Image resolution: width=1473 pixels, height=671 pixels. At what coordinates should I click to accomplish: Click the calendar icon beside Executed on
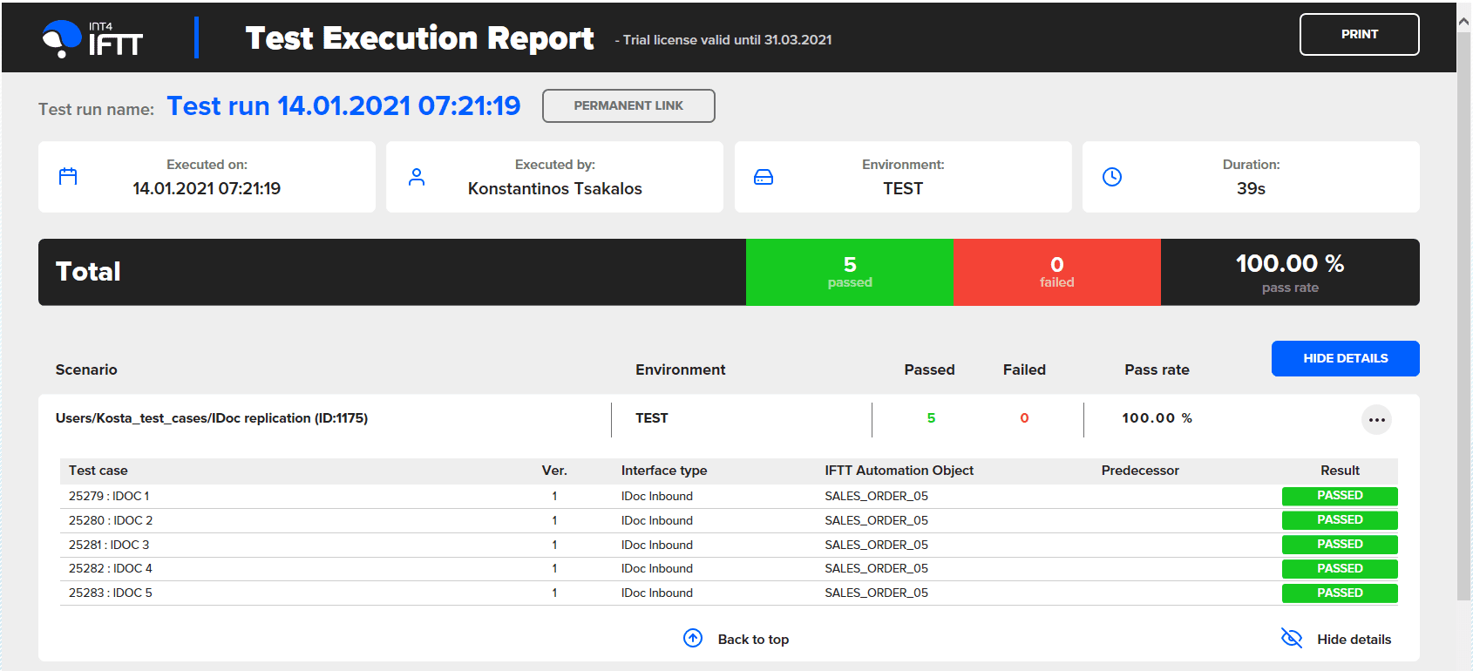coord(68,177)
